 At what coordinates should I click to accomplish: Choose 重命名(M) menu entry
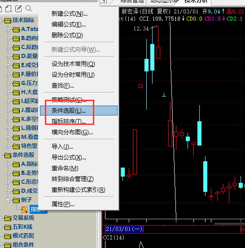point(79,168)
